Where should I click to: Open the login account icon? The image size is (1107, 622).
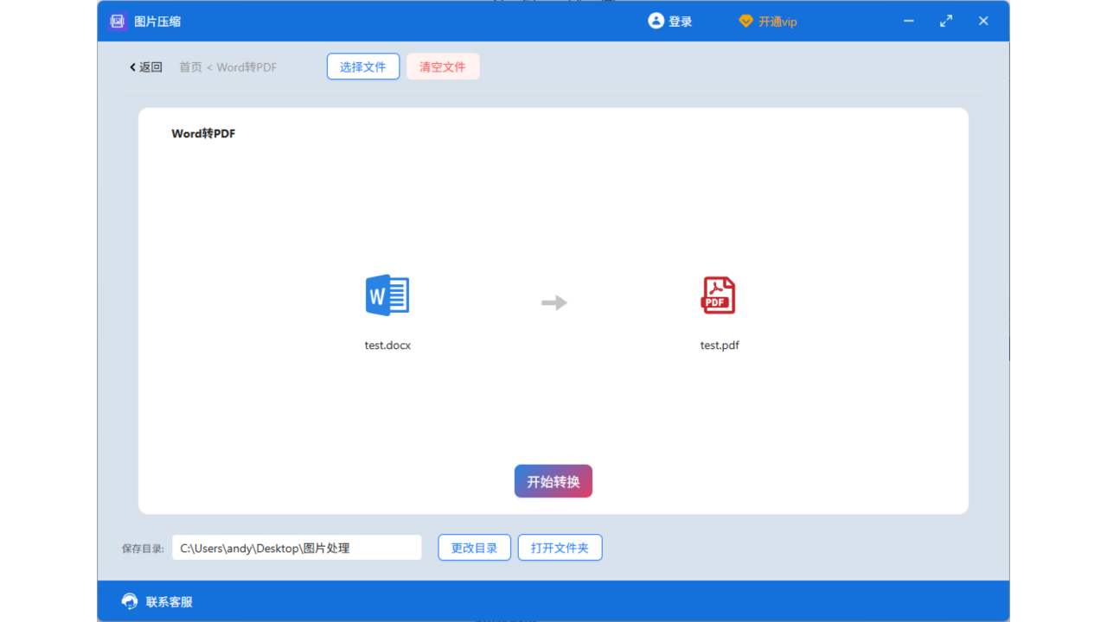(656, 21)
